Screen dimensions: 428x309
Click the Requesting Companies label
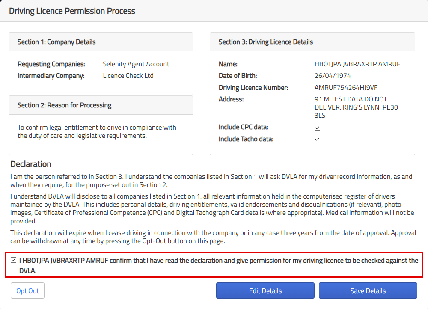coord(51,64)
